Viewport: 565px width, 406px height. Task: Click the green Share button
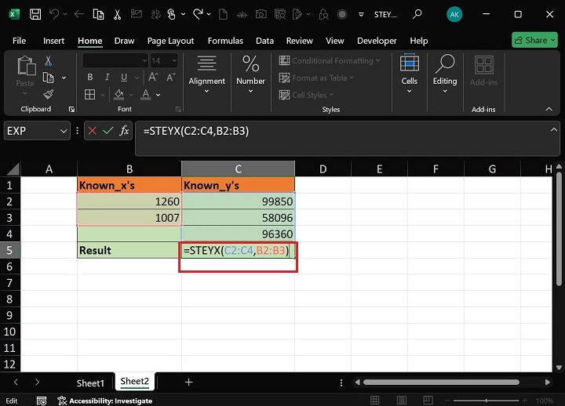click(534, 40)
